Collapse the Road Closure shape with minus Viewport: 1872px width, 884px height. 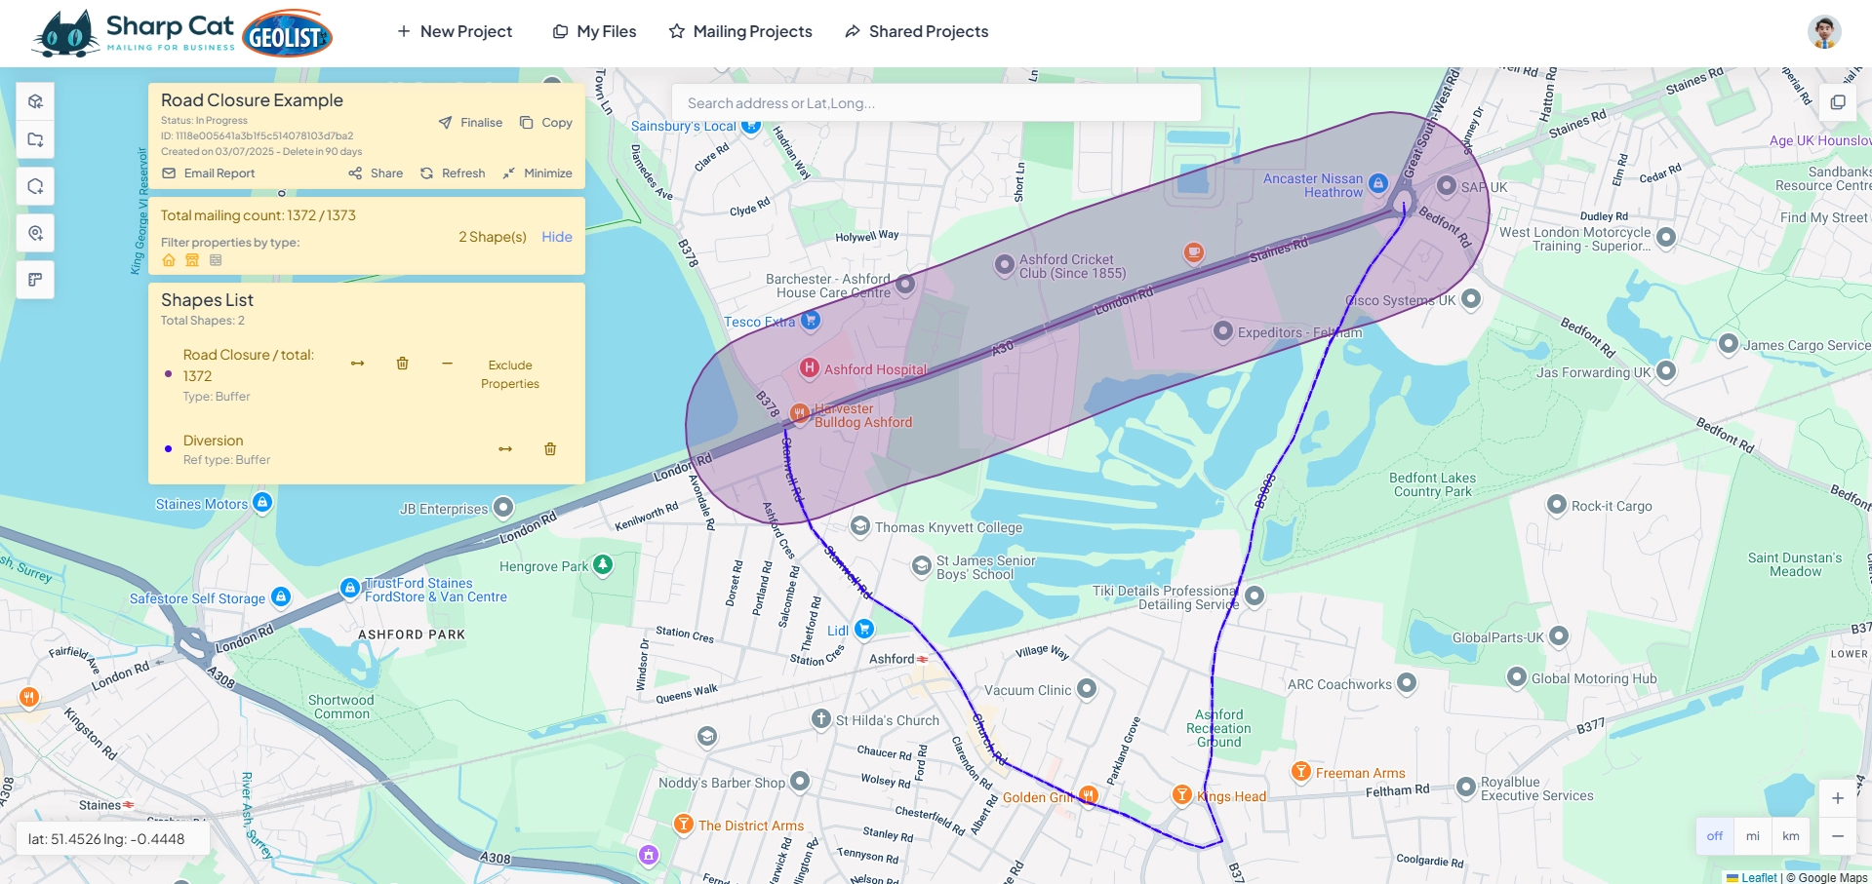[447, 364]
